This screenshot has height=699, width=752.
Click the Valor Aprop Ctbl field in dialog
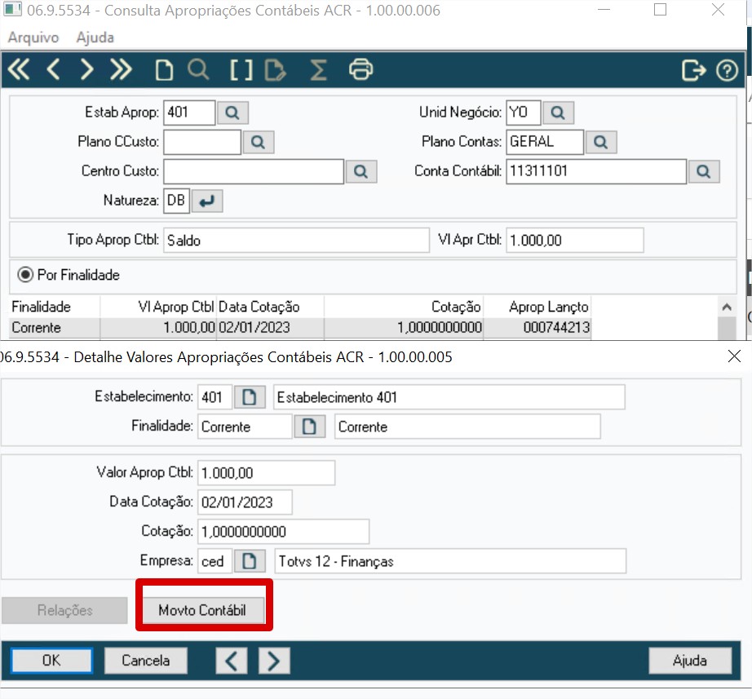(266, 473)
